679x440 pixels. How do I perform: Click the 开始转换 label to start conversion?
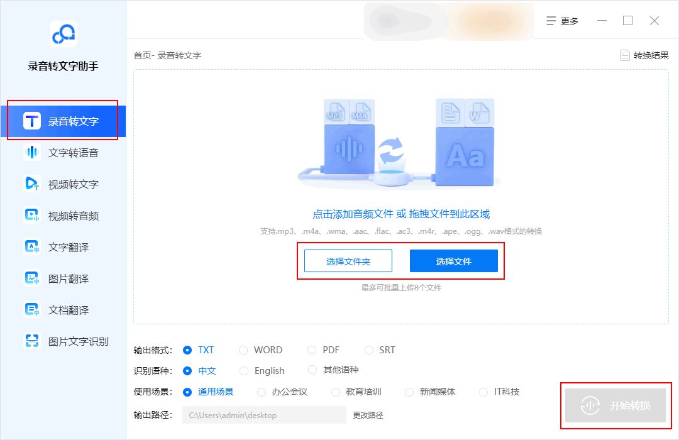tap(630, 406)
